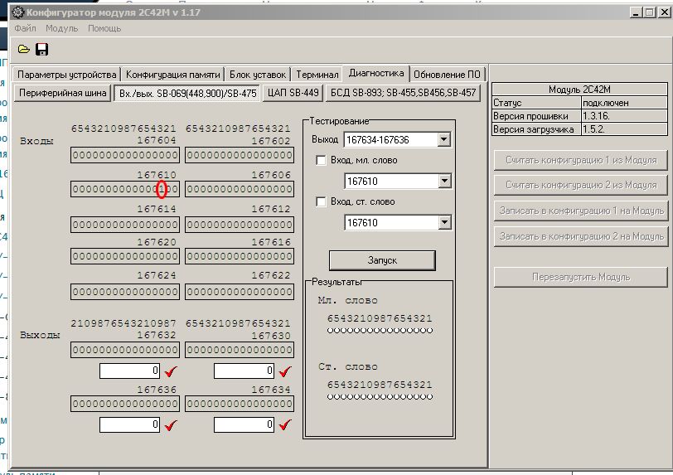
Task: Click the output 167632 bit field
Action: (x=125, y=350)
